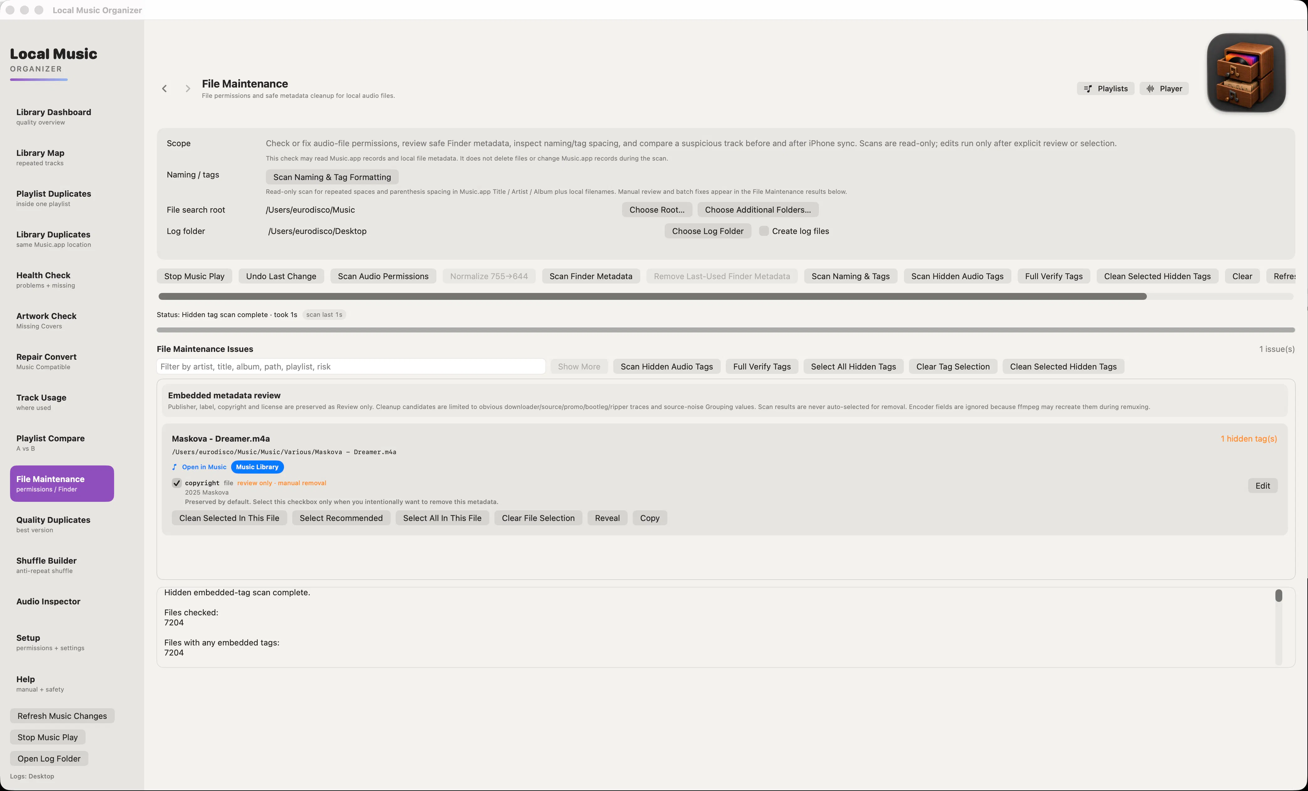Click the music note beside Open in Music
Image resolution: width=1308 pixels, height=791 pixels.
(174, 467)
